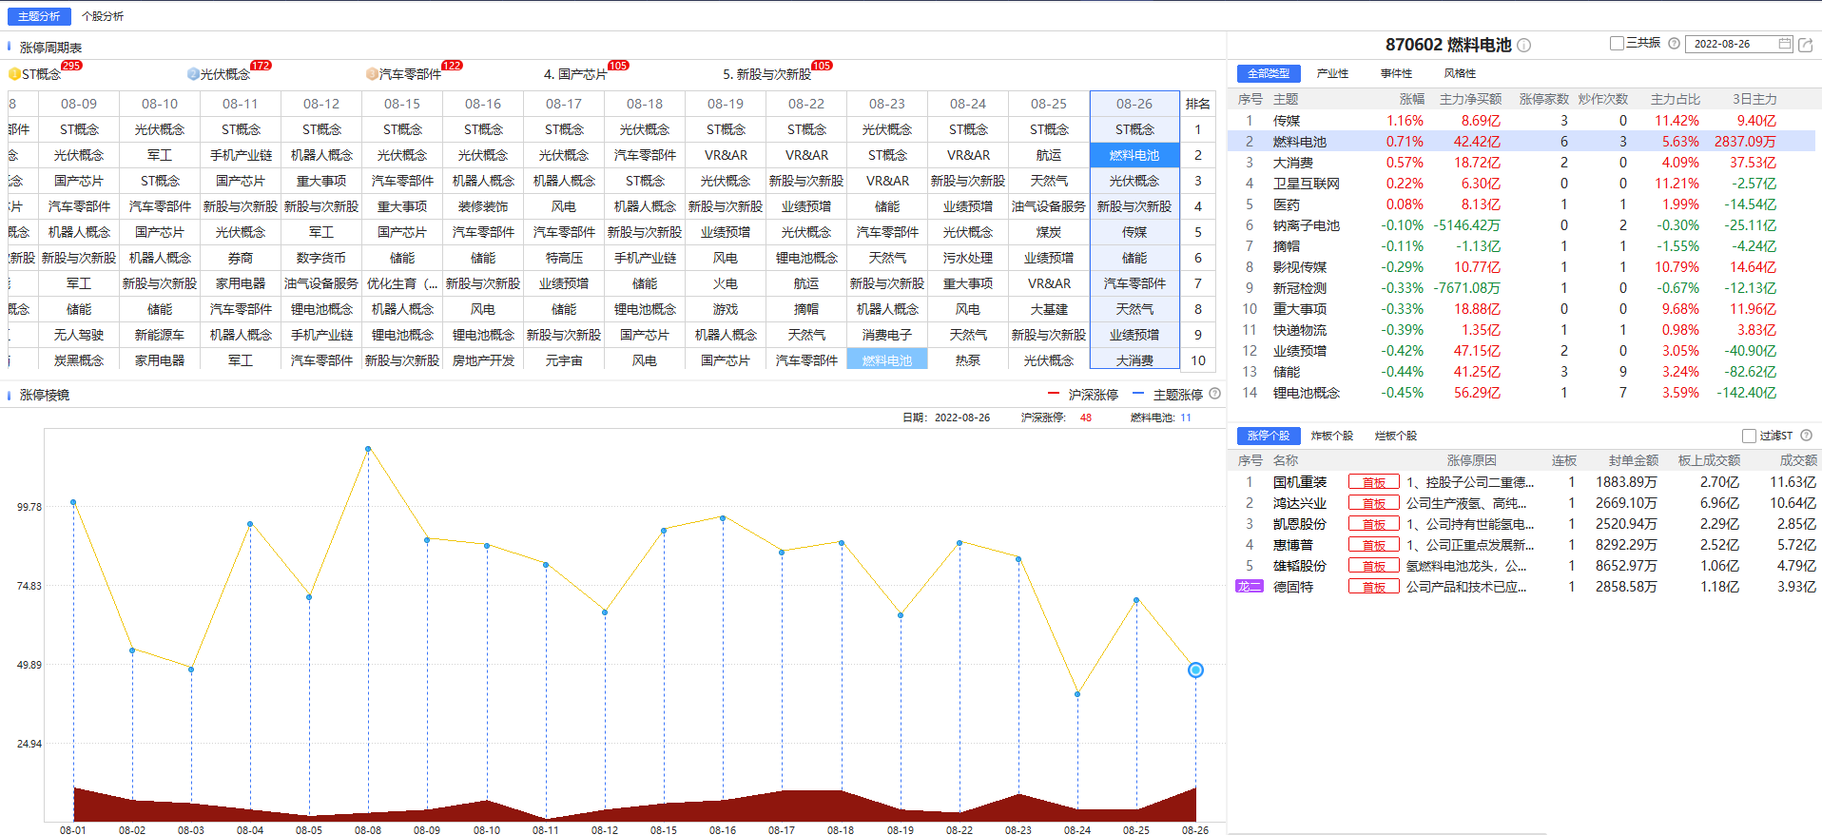Toggle the 主题涨停 legend series

point(1168,395)
